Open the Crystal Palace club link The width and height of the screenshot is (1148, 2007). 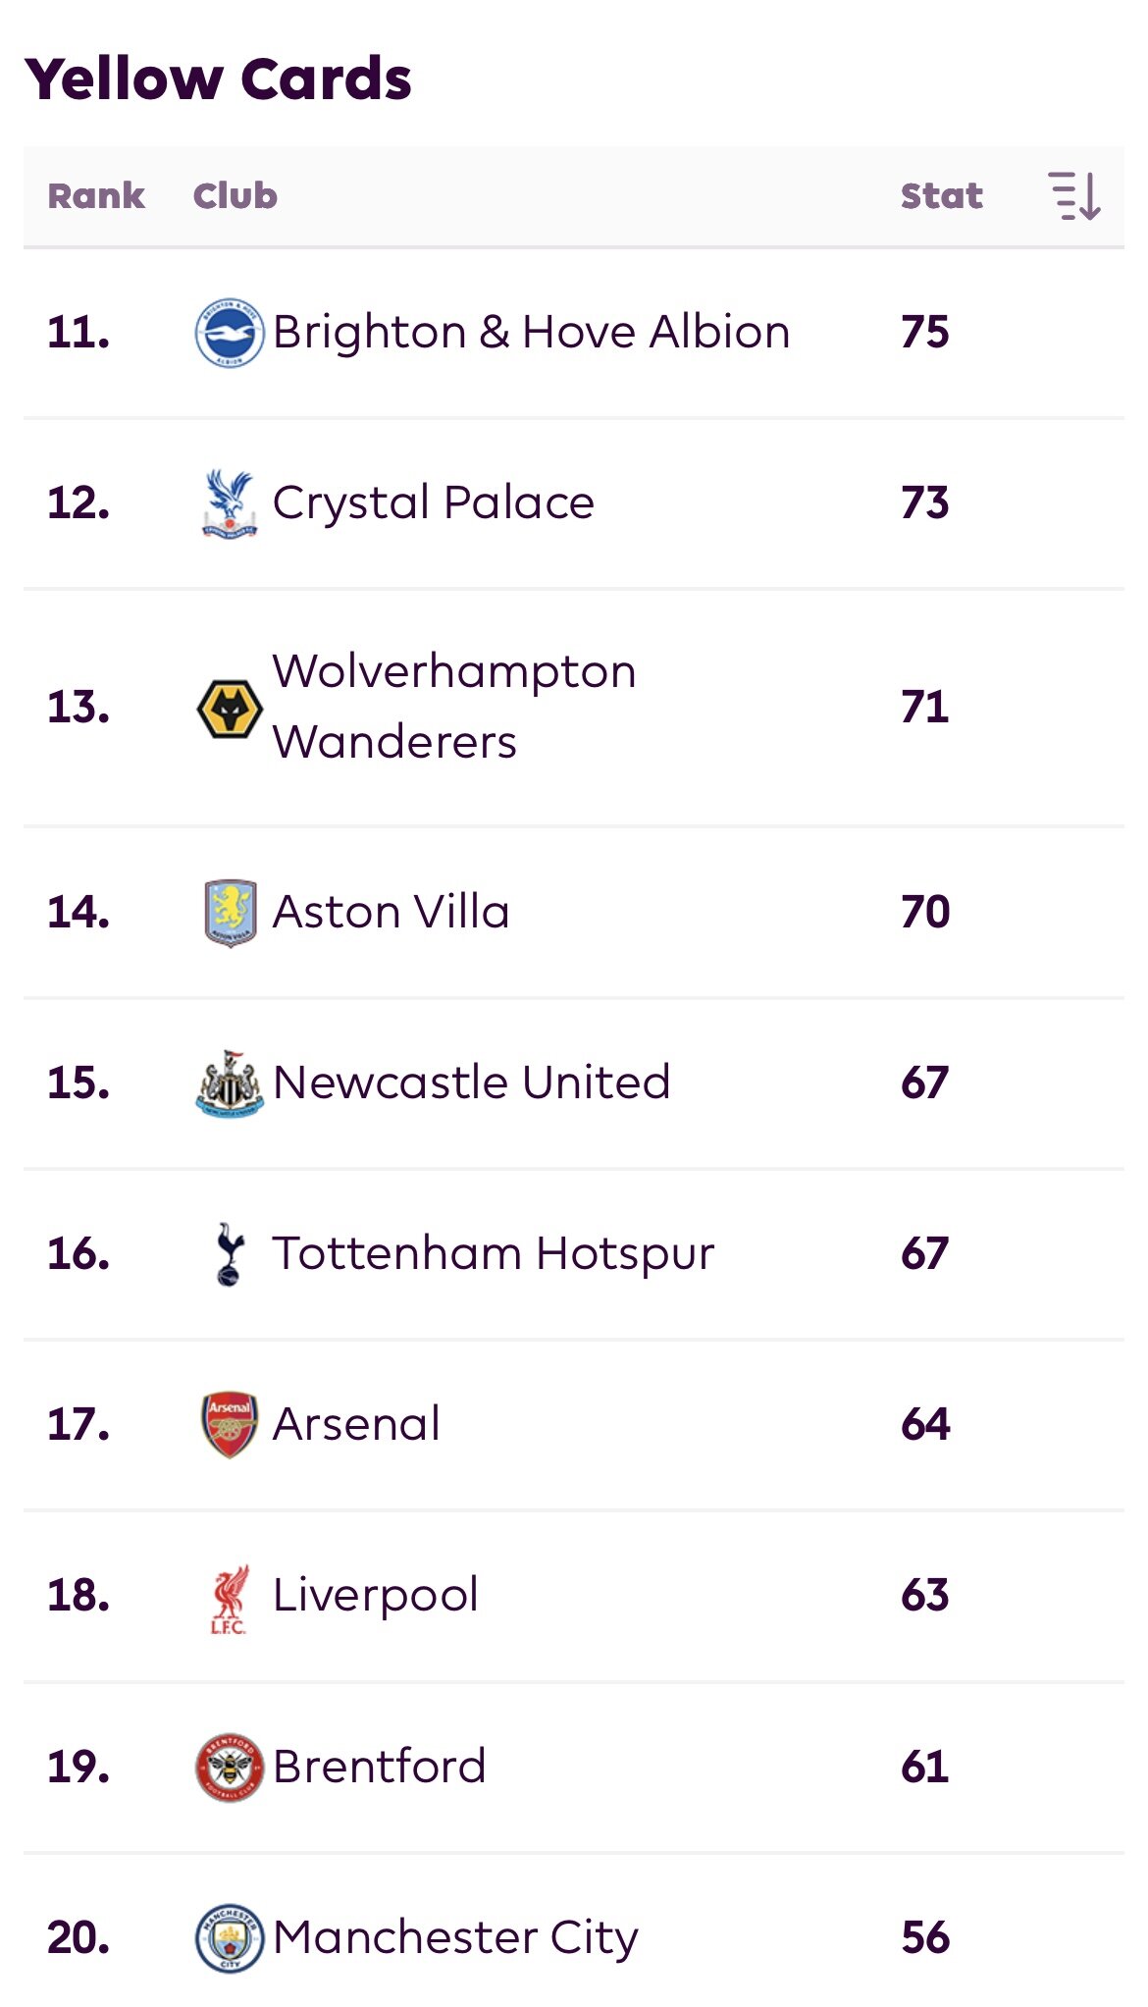pos(433,502)
